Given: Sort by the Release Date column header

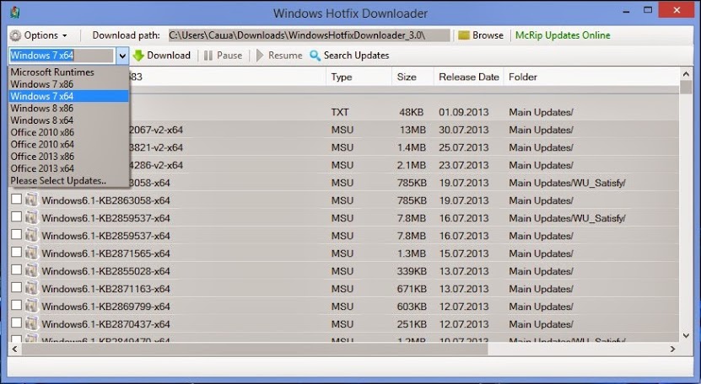Looking at the screenshot, I should pyautogui.click(x=468, y=77).
